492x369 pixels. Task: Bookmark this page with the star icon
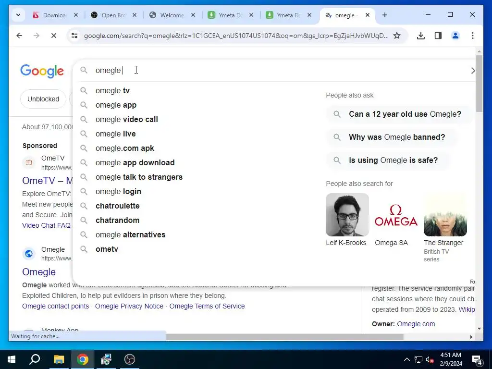click(397, 36)
